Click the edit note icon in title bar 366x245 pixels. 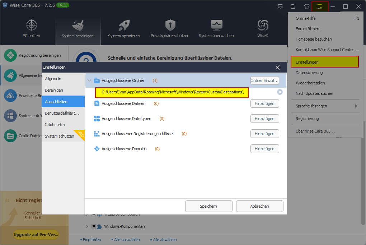pos(293,6)
